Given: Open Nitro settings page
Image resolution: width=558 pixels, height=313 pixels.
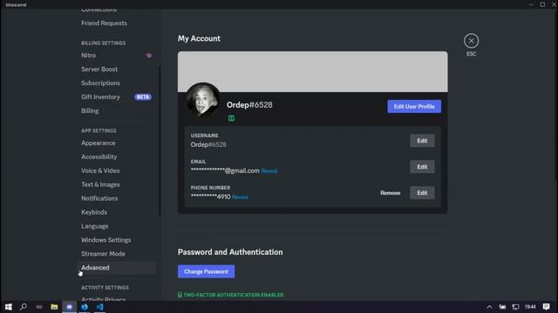Looking at the screenshot, I should pyautogui.click(x=116, y=56).
